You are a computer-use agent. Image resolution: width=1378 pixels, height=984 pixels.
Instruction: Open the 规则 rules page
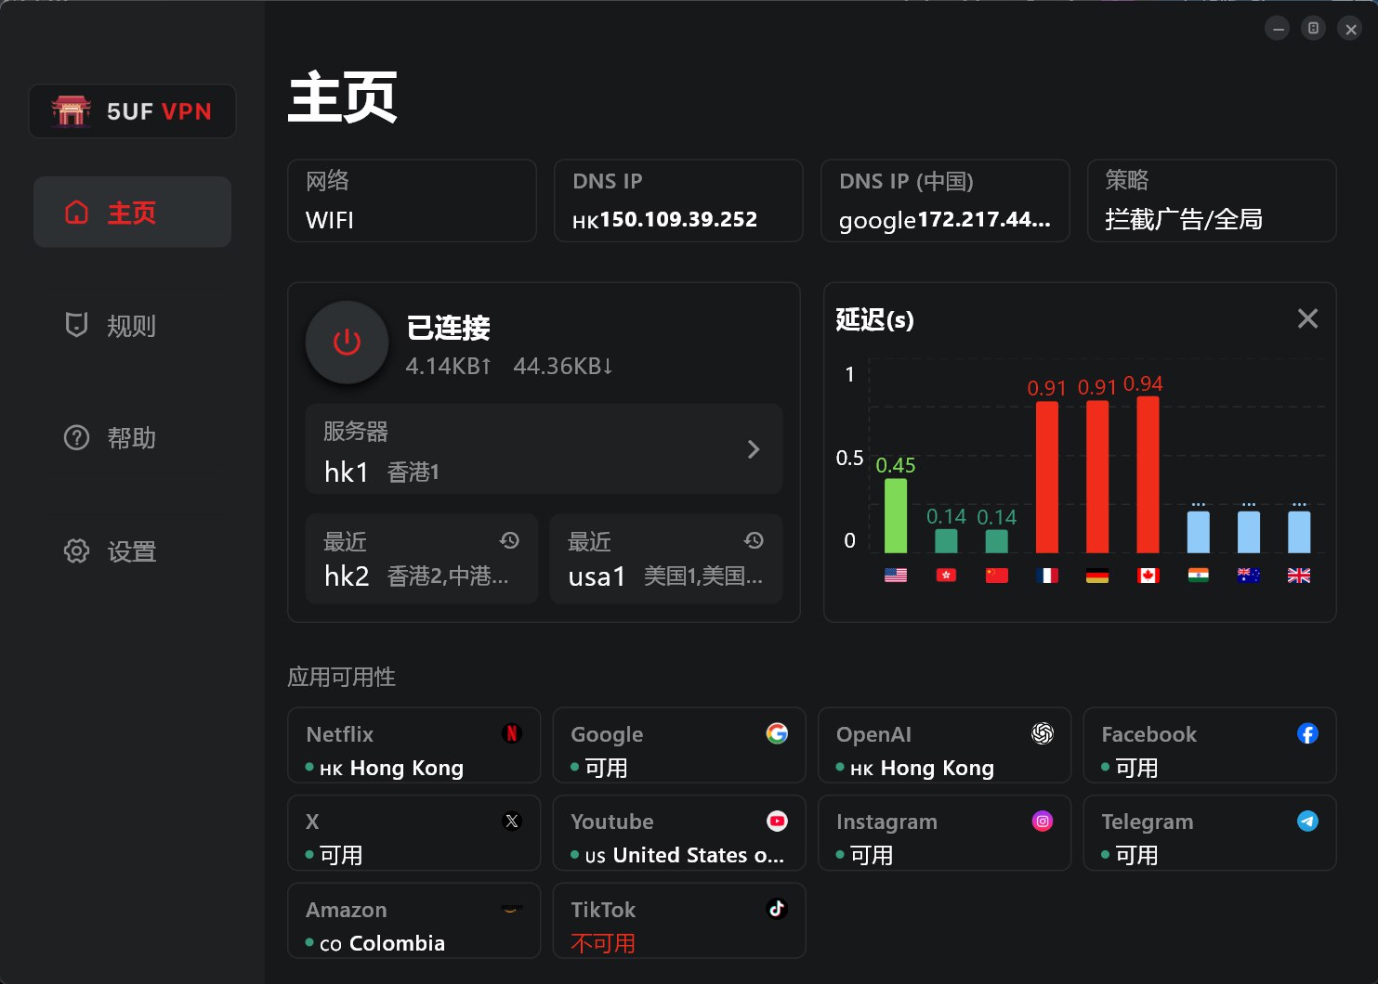(x=131, y=326)
